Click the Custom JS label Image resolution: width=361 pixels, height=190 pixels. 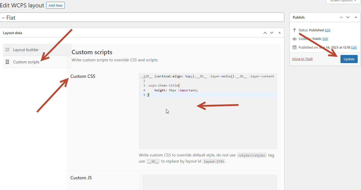pos(81,178)
